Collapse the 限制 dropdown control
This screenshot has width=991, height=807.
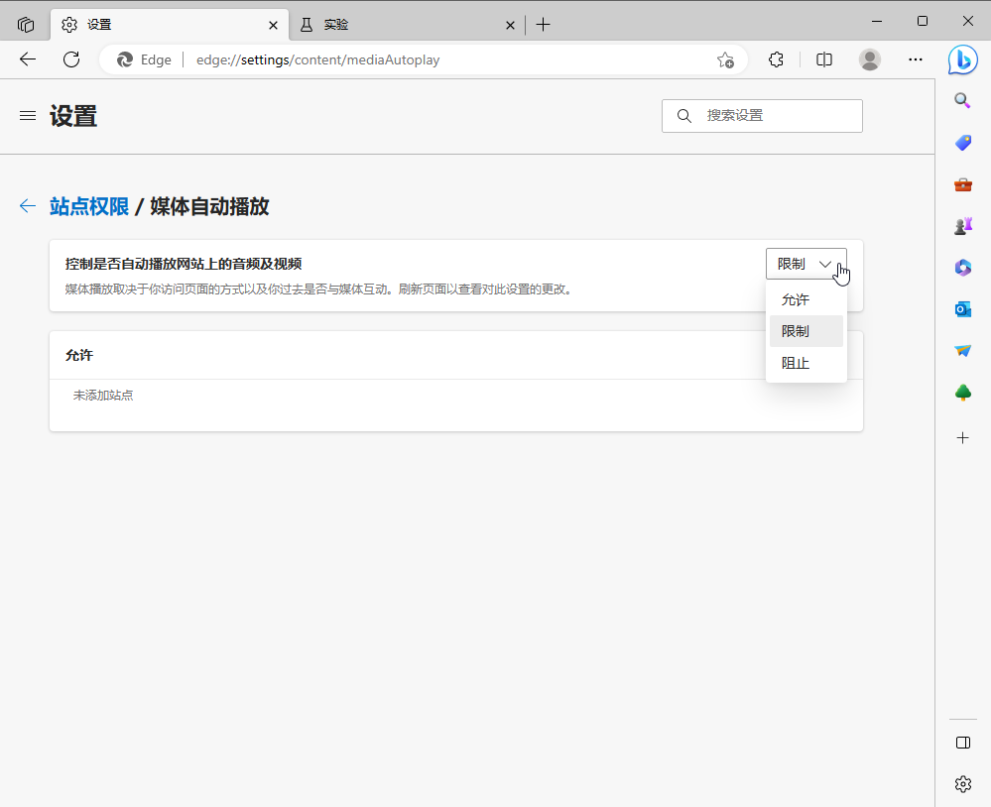[805, 264]
